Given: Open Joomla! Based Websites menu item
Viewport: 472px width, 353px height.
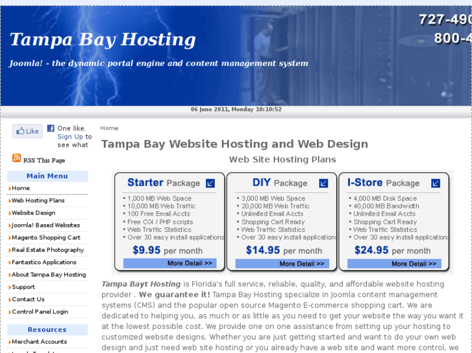Looking at the screenshot, I should 45,225.
